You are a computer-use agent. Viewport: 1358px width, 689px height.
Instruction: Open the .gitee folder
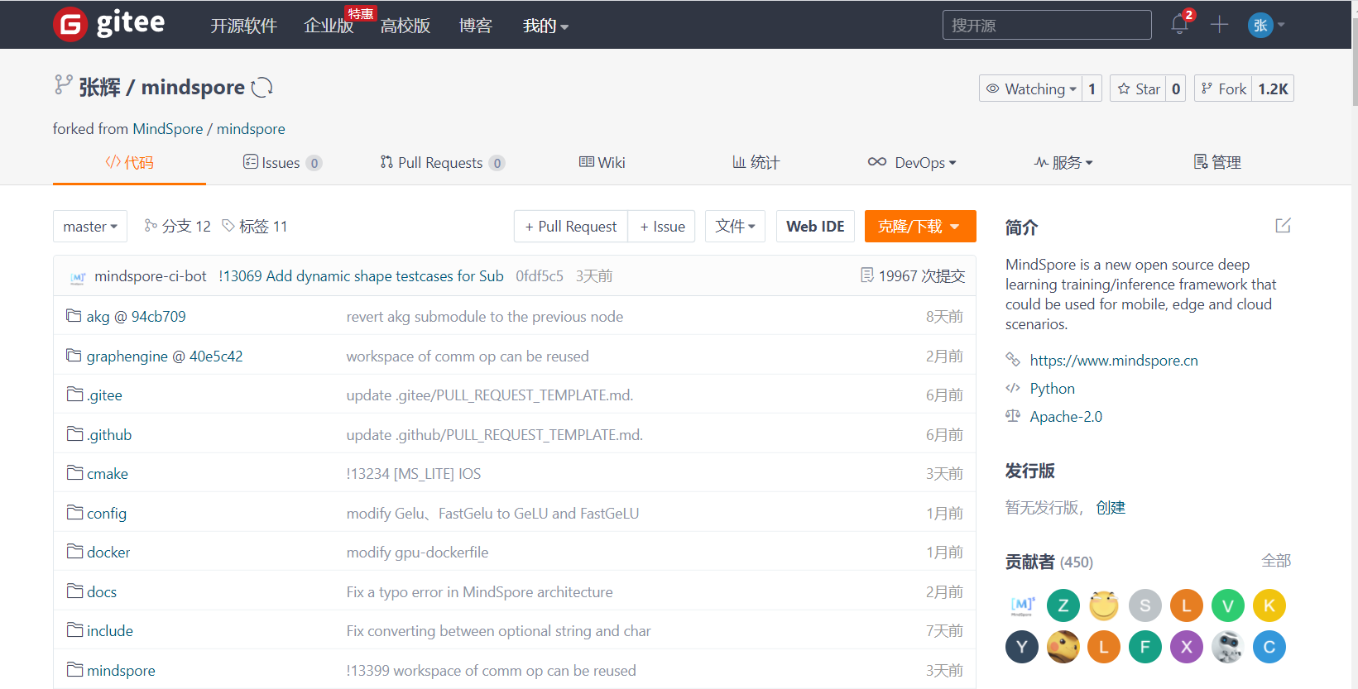point(104,395)
